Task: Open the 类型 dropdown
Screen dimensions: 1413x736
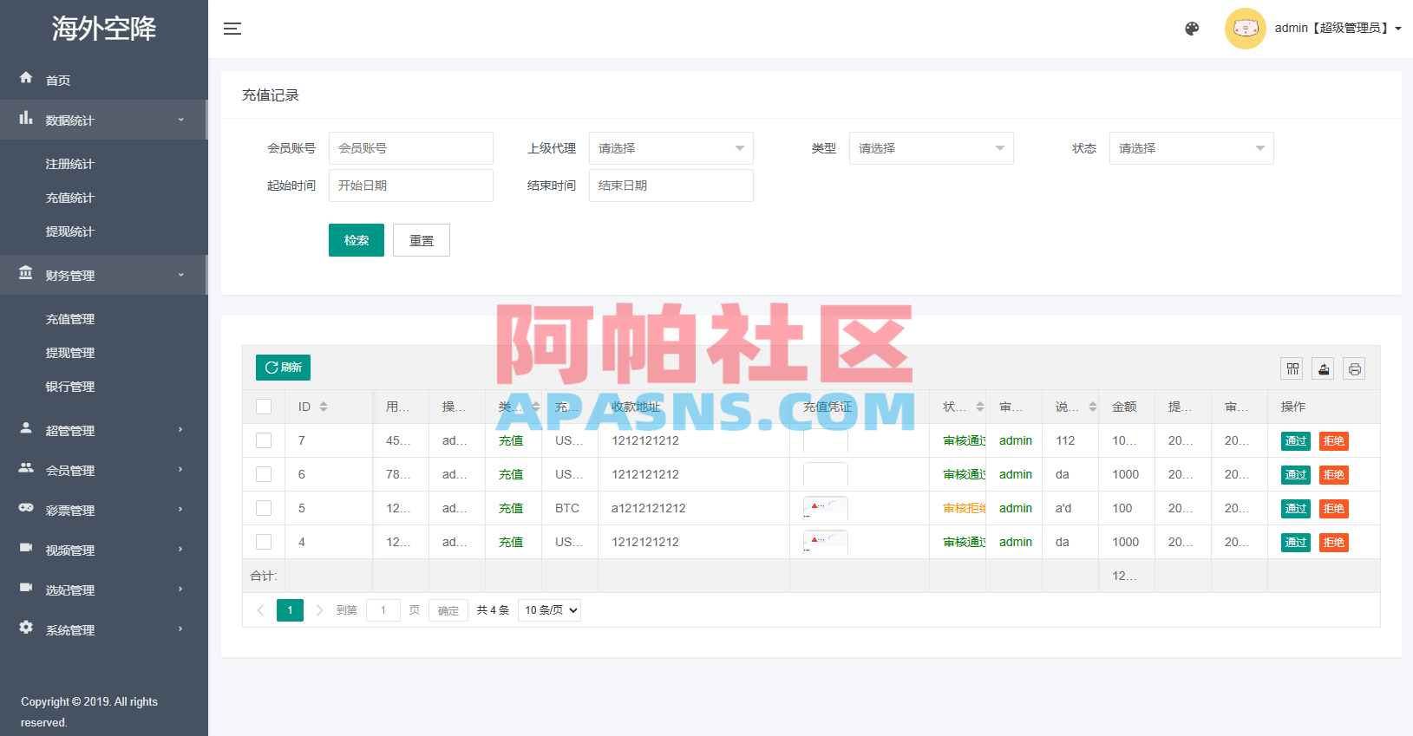Action: pyautogui.click(x=931, y=148)
